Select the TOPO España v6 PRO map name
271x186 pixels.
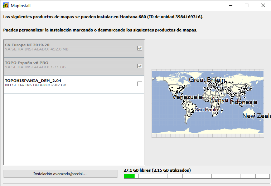[x=26, y=63]
